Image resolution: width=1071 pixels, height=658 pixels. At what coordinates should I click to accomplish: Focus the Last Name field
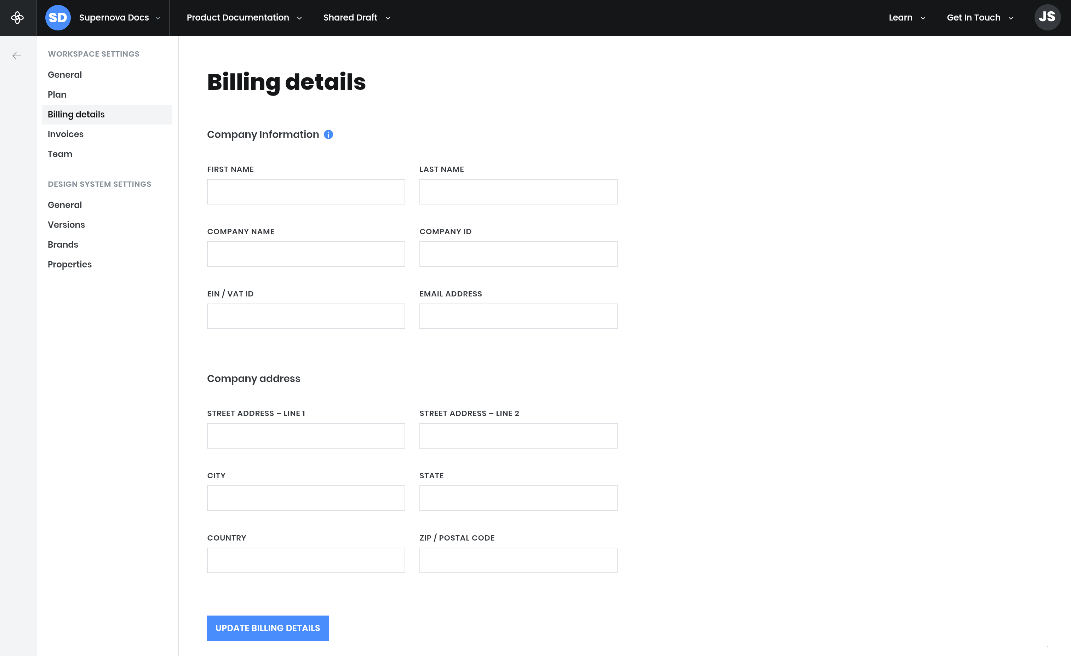518,191
